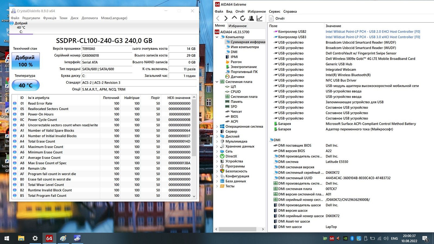Open the notification center icon

[425, 239]
